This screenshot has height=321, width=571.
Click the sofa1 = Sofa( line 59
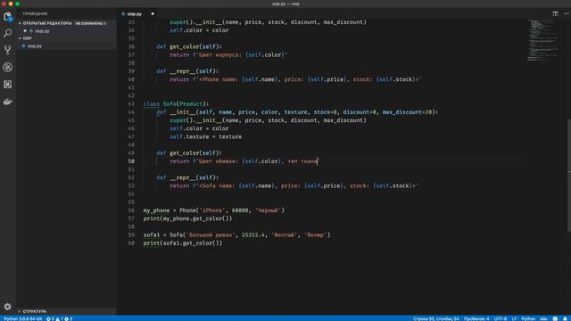pos(236,235)
